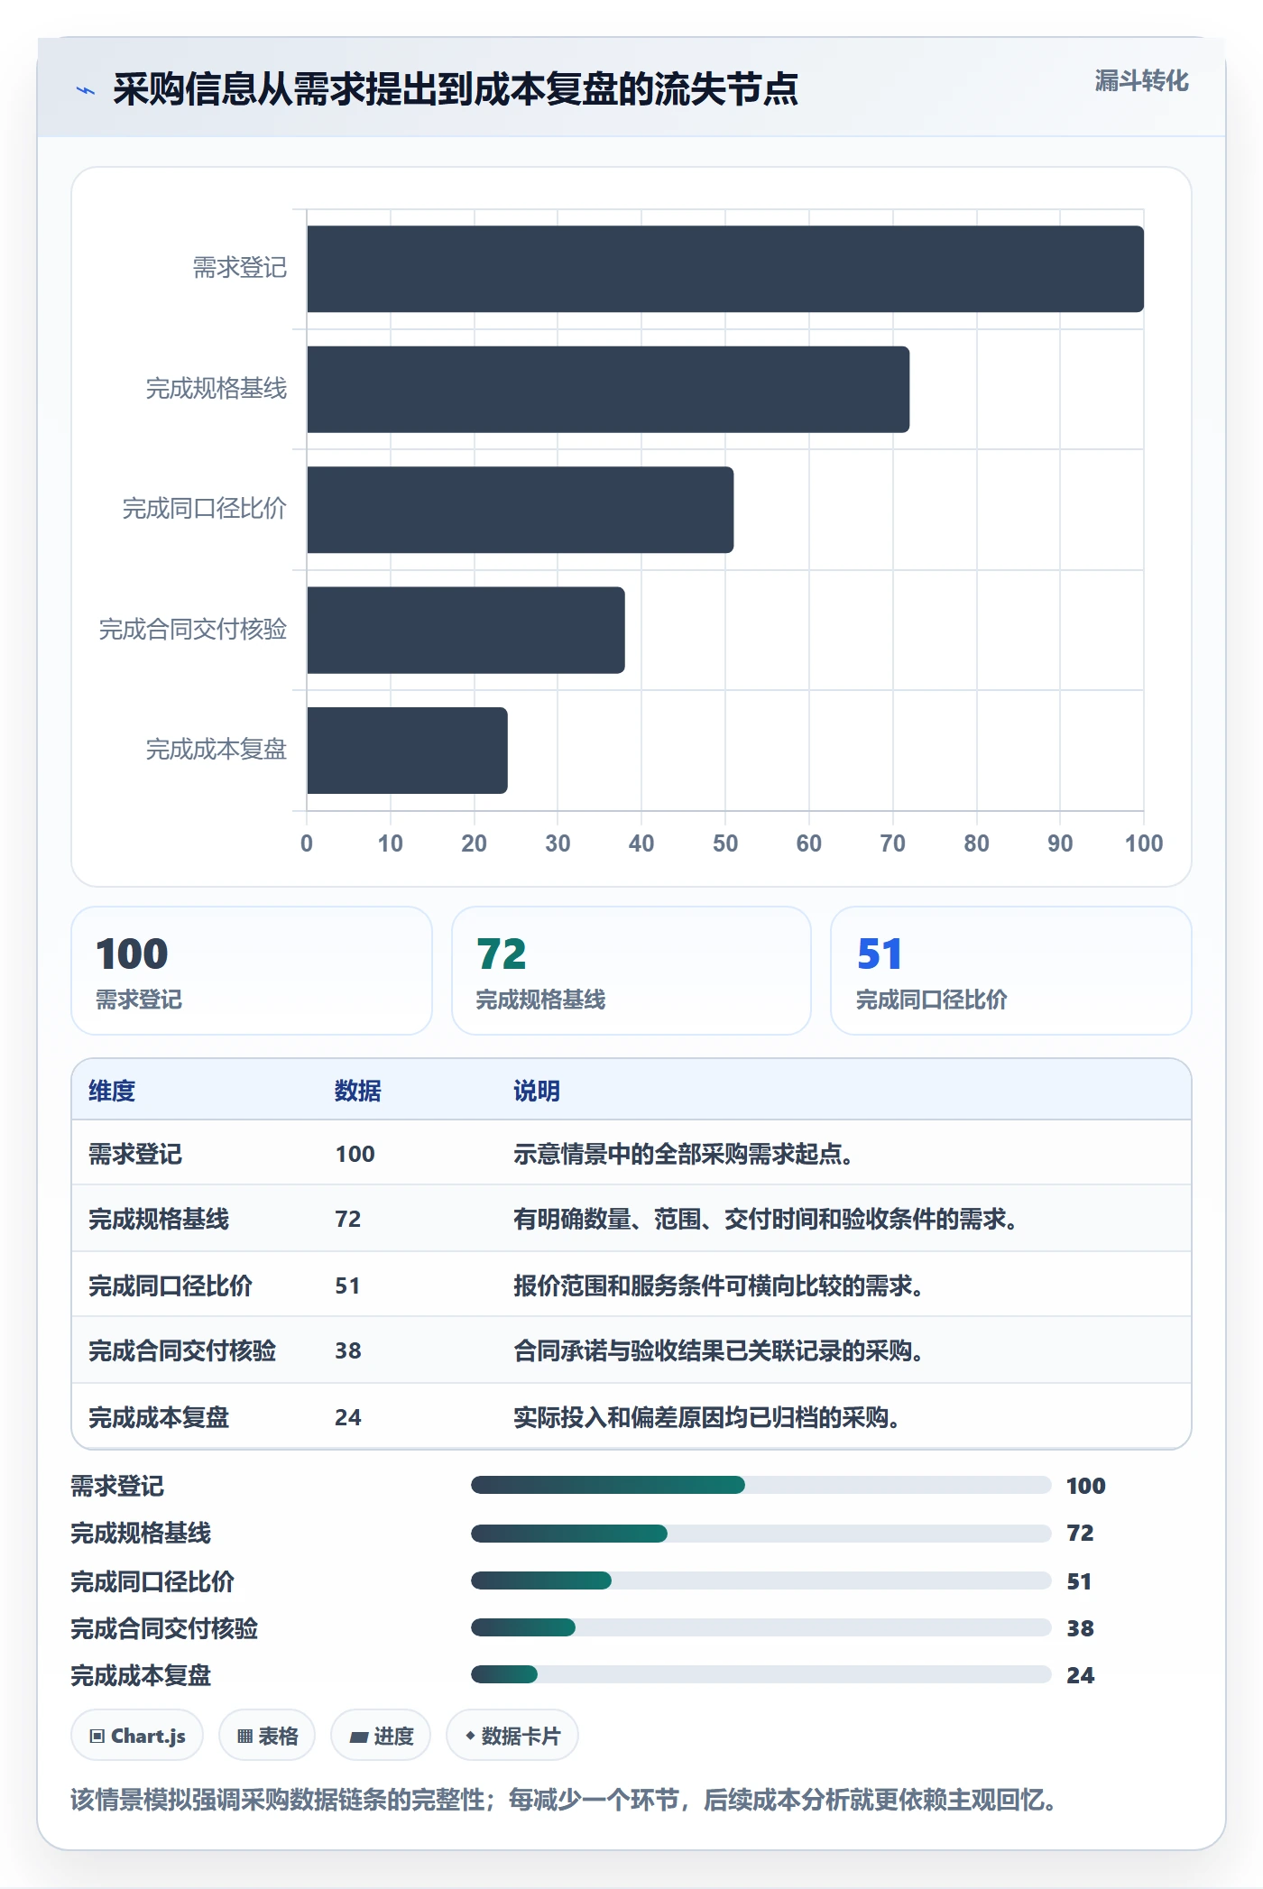1263x1889 pixels.
Task: Click the 90 tick label on the chart axis
Action: click(1060, 843)
